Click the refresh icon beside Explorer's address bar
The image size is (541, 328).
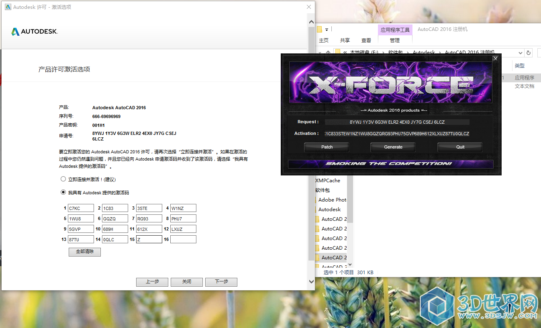point(529,53)
